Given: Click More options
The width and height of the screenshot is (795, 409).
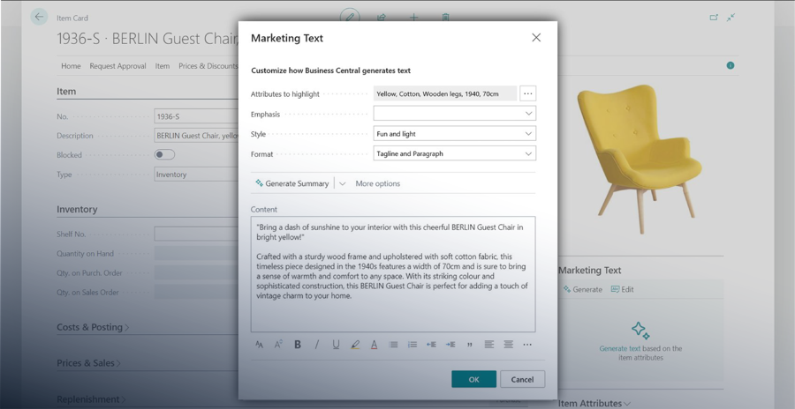Looking at the screenshot, I should [378, 183].
